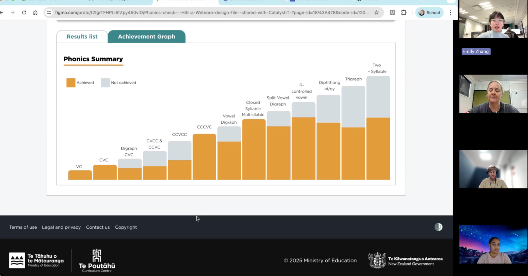The height and width of the screenshot is (276, 528).
Task: Bookmark this page with the star icon
Action: (x=376, y=13)
